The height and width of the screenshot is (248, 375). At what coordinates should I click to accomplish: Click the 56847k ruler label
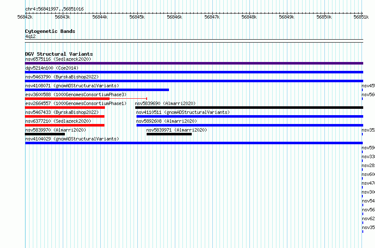coord(212,17)
